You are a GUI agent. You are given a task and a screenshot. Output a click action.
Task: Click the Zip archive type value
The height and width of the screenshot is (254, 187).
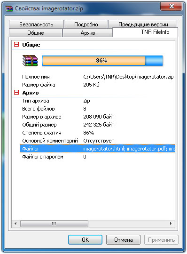[86, 101]
